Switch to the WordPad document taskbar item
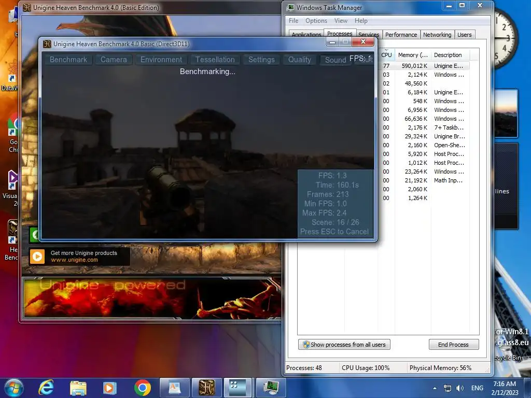This screenshot has width=531, height=398. click(x=174, y=388)
